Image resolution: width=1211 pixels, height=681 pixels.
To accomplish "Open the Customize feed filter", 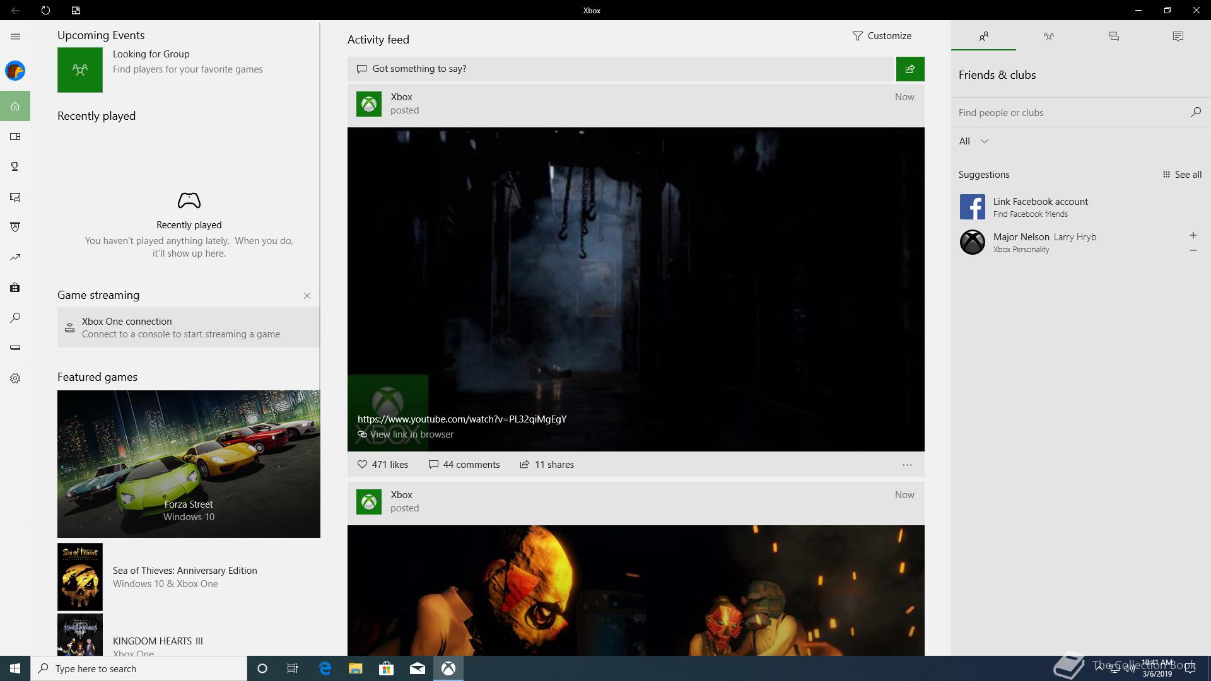I will pyautogui.click(x=882, y=36).
